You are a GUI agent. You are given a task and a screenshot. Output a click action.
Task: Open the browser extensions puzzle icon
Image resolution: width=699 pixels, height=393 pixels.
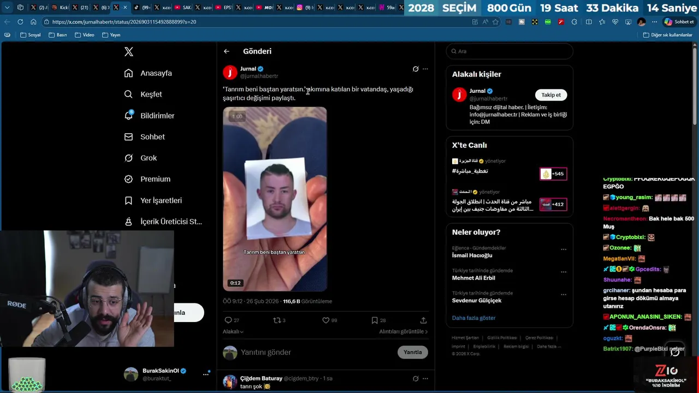[574, 22]
